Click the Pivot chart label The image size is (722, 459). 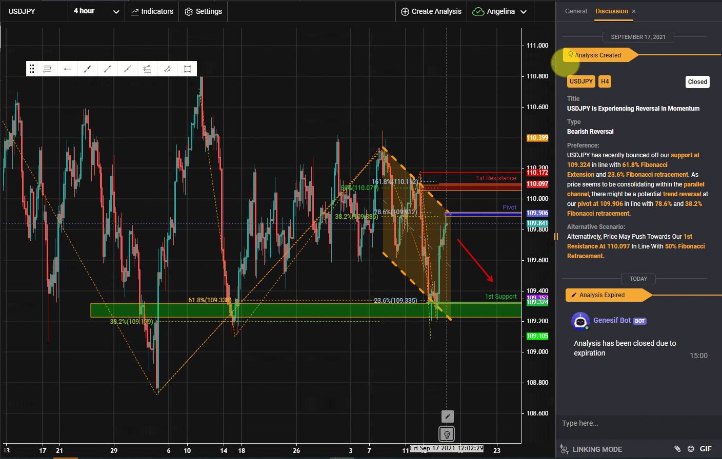tap(509, 207)
